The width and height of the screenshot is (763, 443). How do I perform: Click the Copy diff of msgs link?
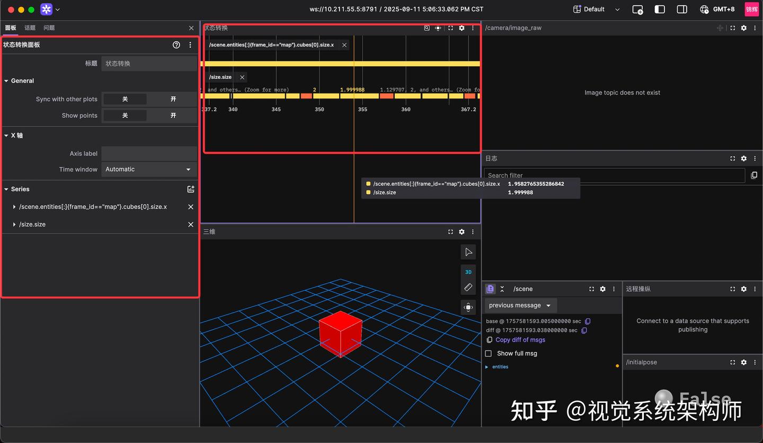coord(520,340)
